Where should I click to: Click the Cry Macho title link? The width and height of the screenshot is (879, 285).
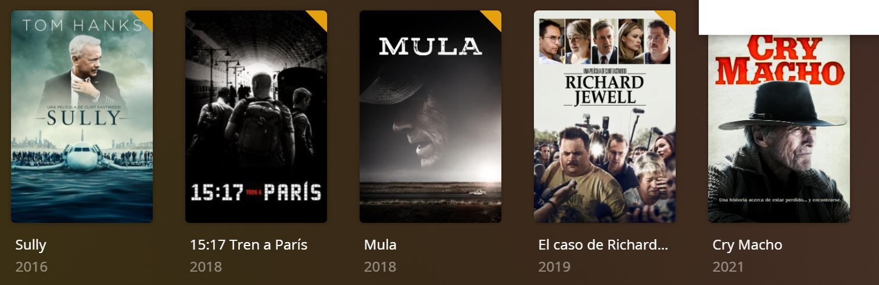[x=748, y=245]
